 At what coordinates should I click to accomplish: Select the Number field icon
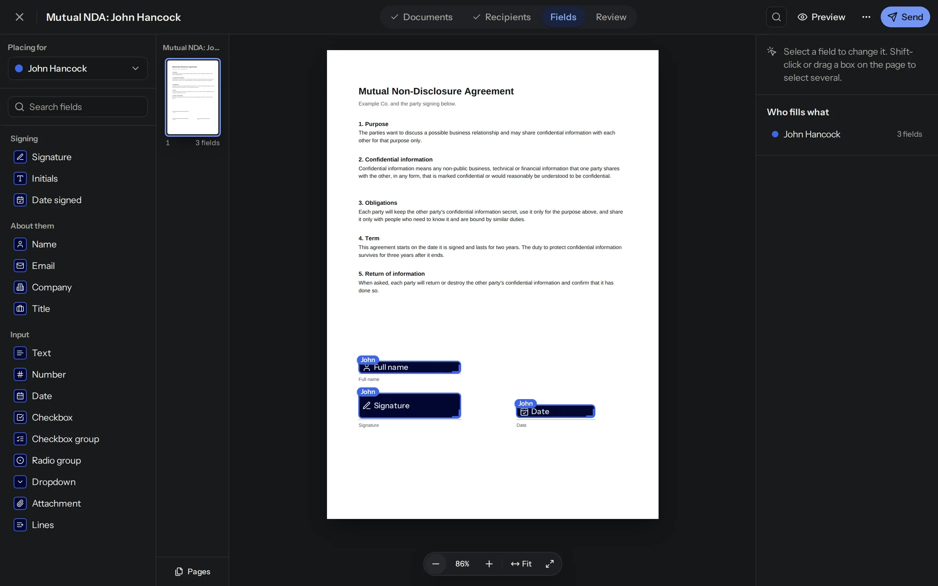tap(20, 374)
